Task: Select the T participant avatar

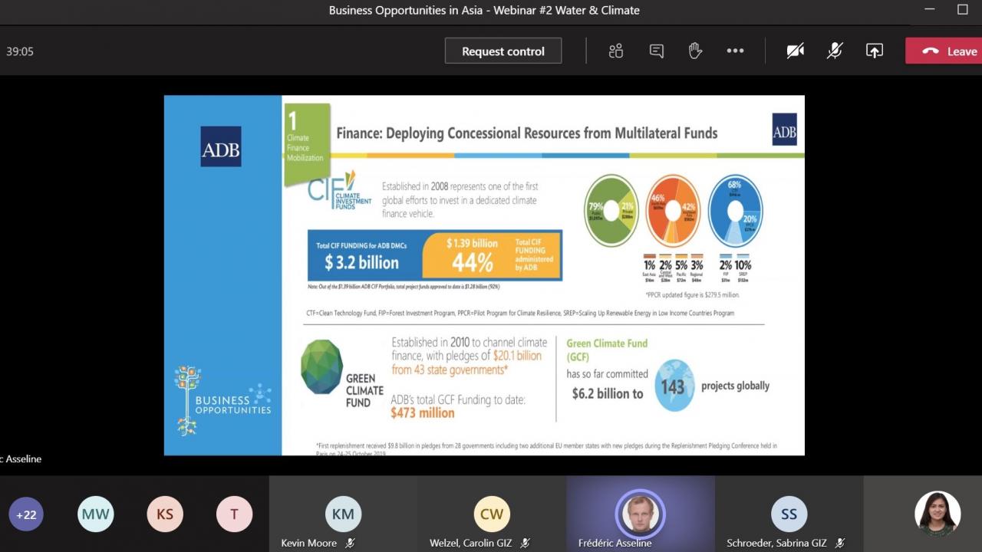Action: [x=234, y=514]
